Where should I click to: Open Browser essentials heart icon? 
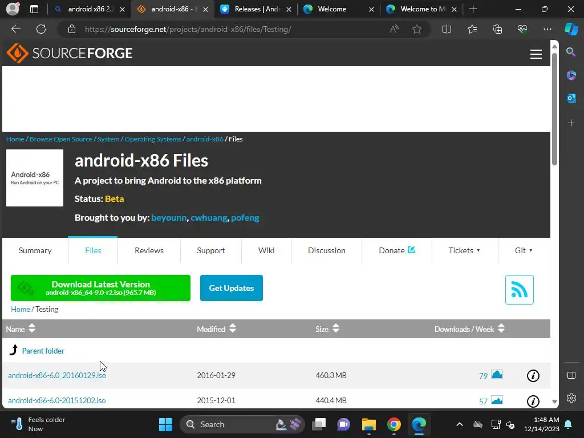pyautogui.click(x=522, y=29)
